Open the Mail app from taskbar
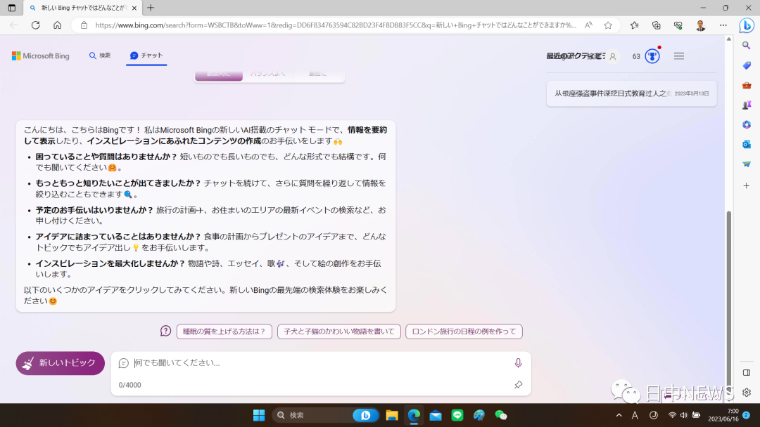The height and width of the screenshot is (427, 760). pyautogui.click(x=436, y=415)
